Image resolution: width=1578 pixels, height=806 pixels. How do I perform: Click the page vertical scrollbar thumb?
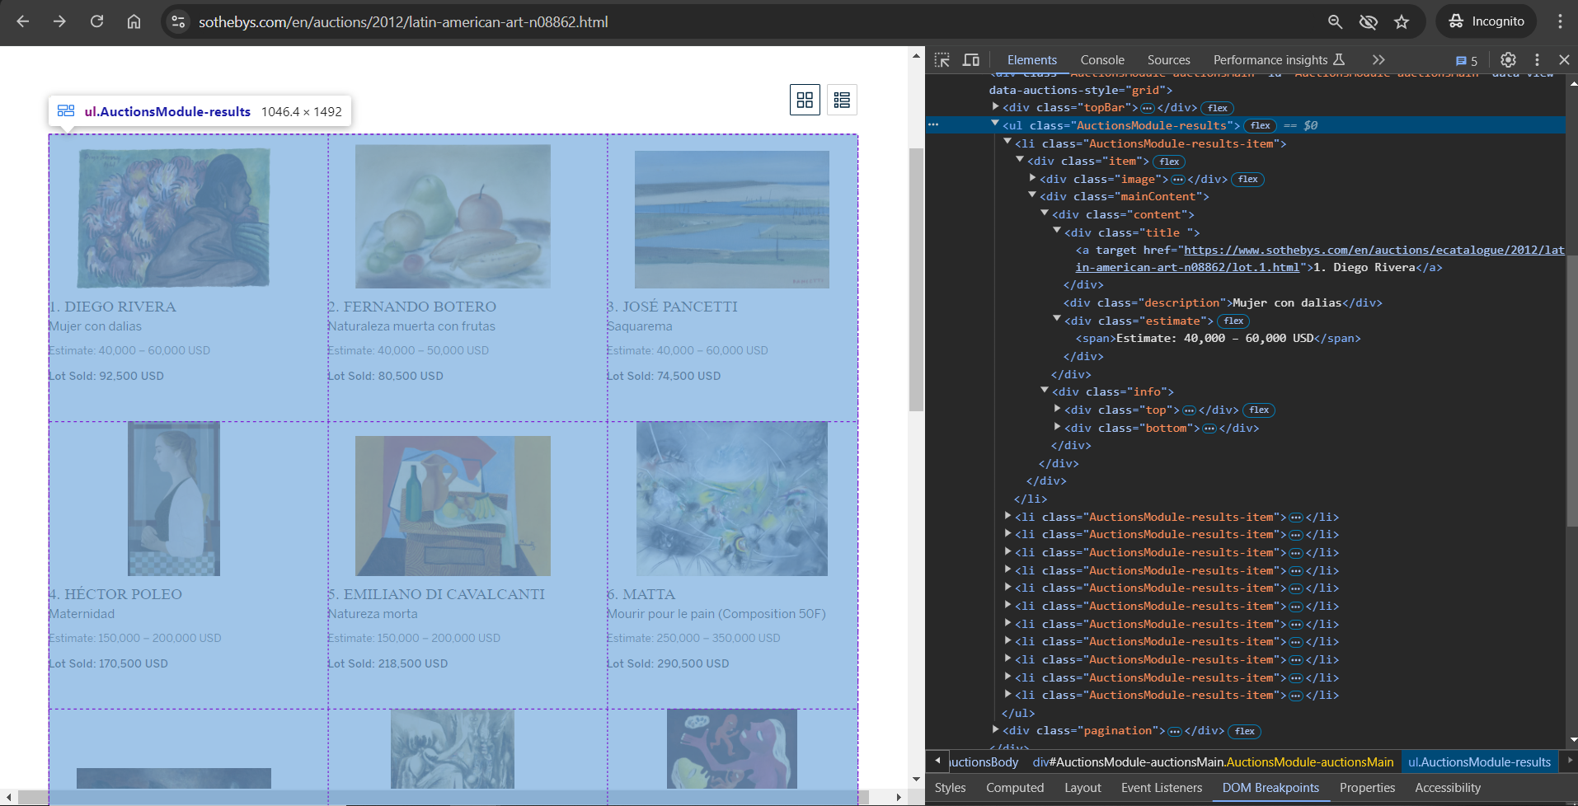coord(916,280)
